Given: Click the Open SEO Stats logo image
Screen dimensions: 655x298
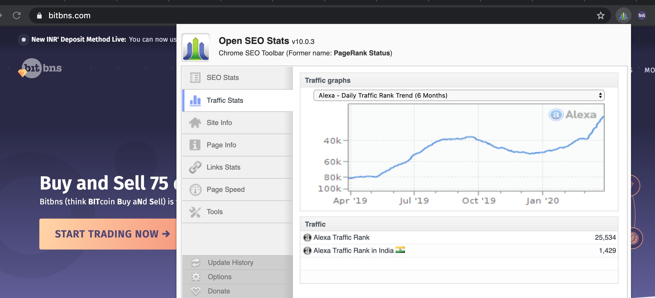Looking at the screenshot, I should 196,48.
